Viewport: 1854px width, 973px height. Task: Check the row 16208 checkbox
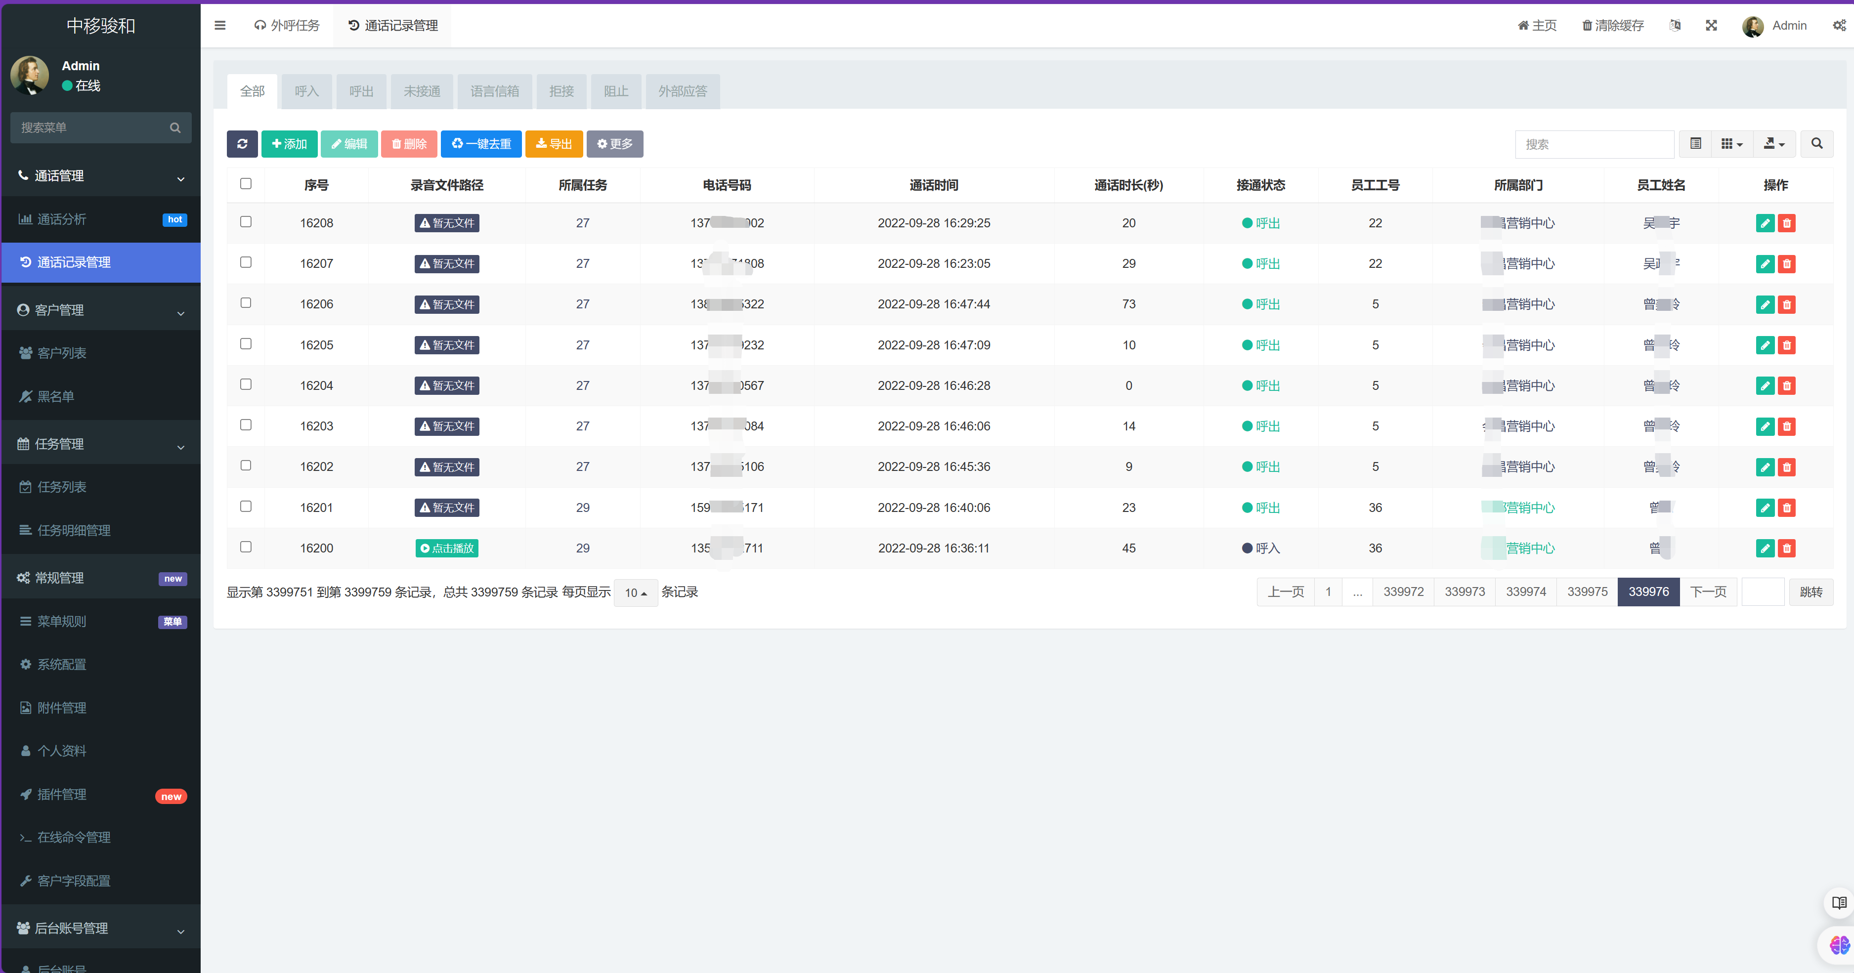[246, 222]
